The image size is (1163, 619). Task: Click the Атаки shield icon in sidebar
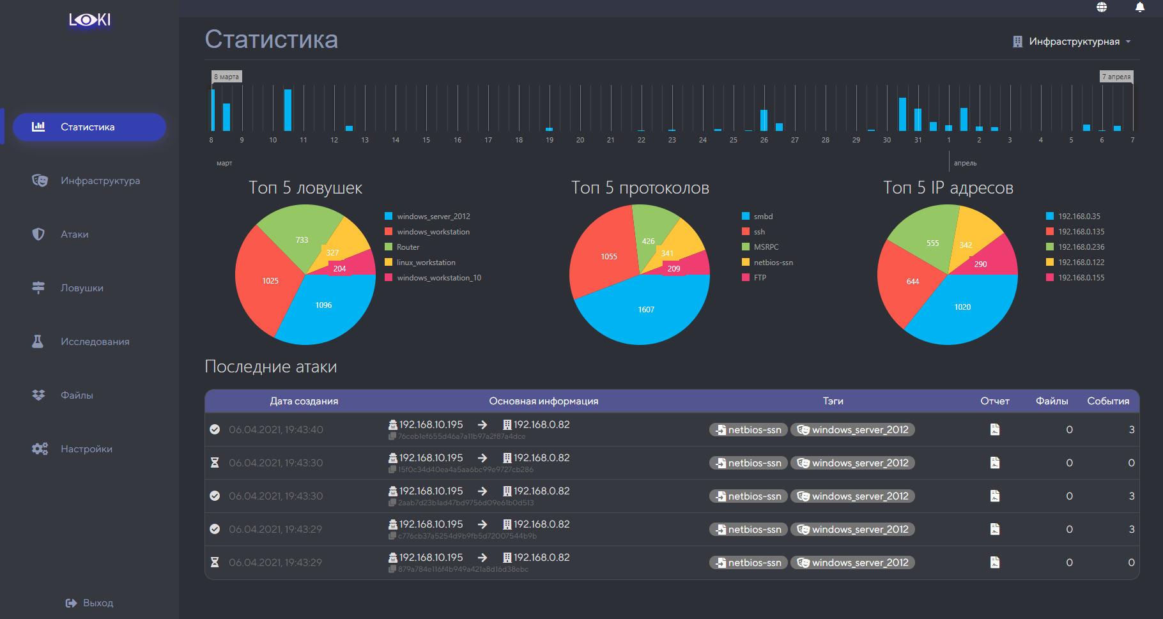(x=38, y=234)
